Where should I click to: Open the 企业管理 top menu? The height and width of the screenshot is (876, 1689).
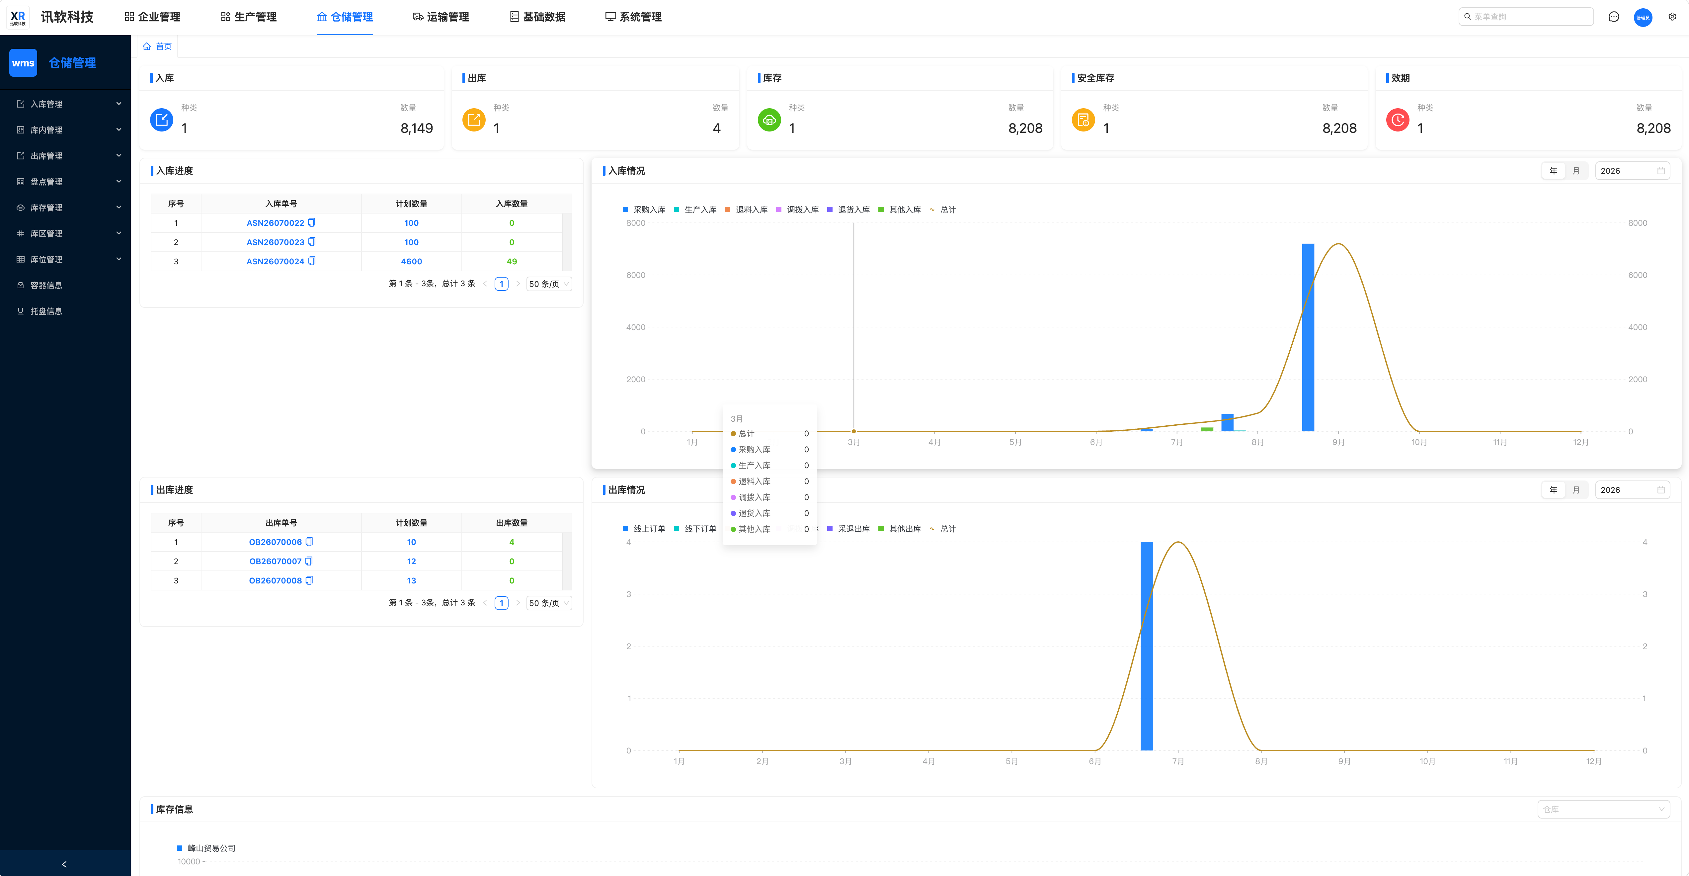(152, 17)
